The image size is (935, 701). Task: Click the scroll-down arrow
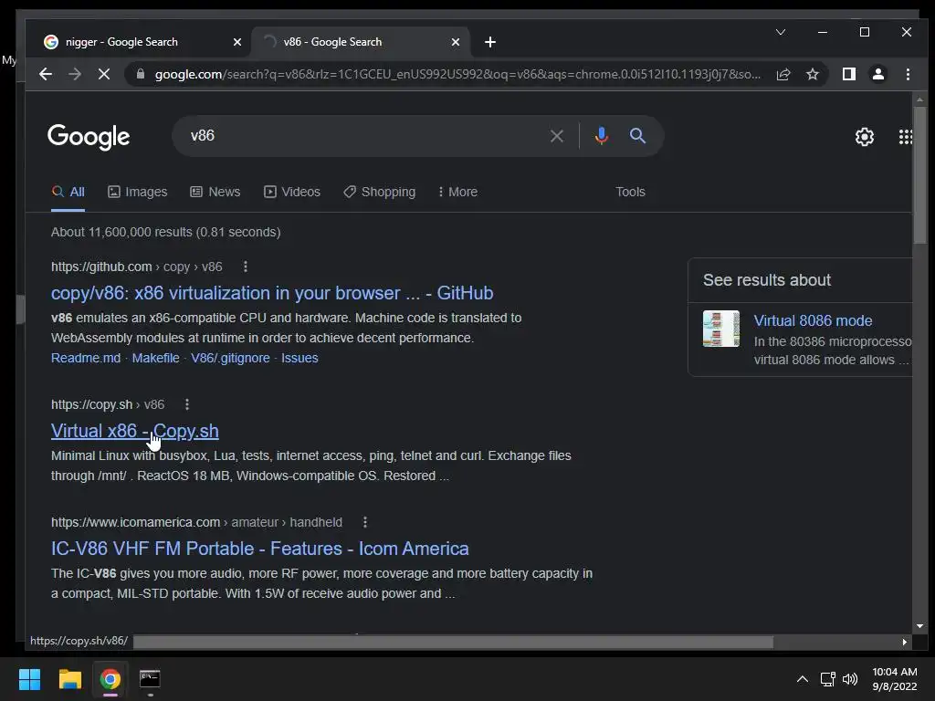tap(919, 626)
